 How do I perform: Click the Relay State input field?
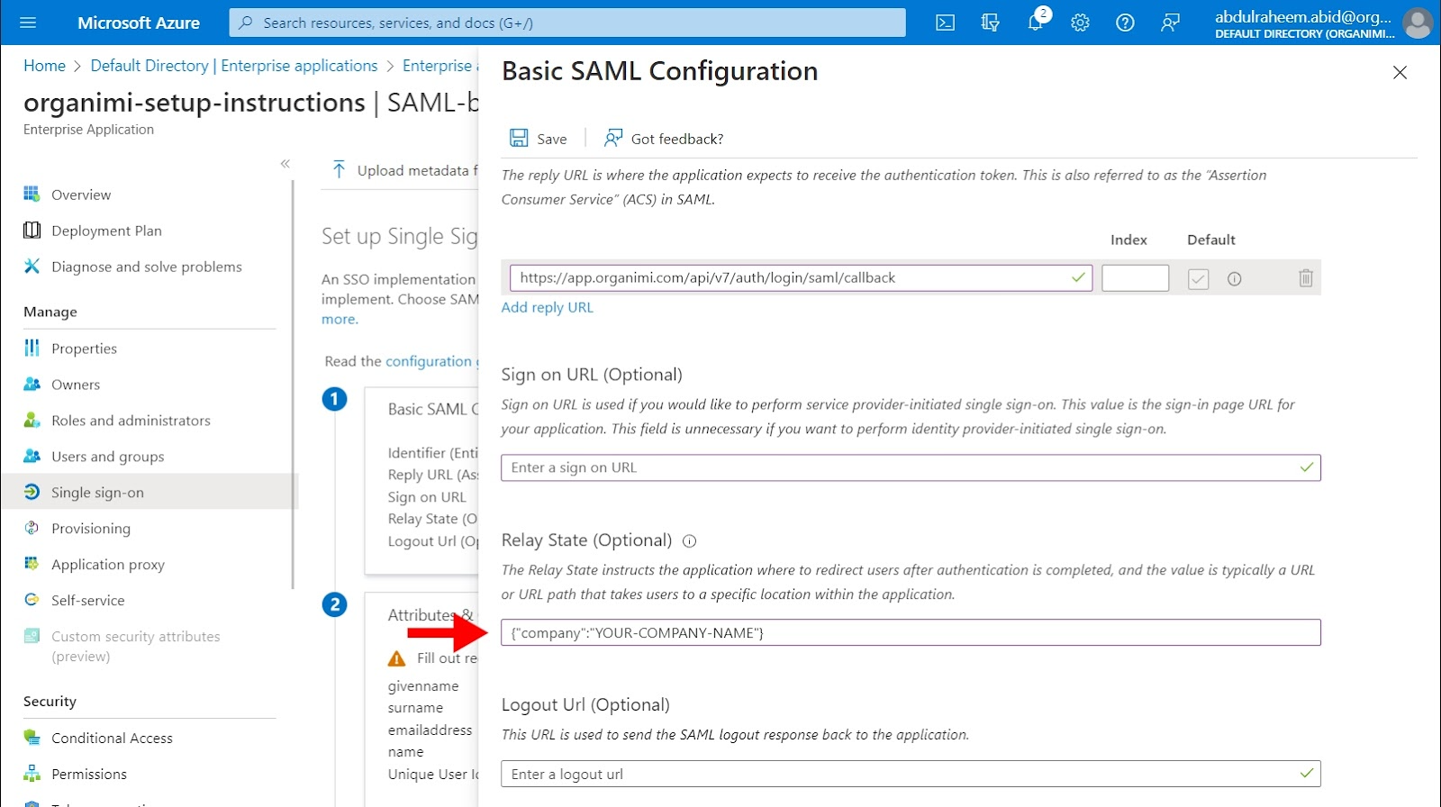tap(911, 632)
